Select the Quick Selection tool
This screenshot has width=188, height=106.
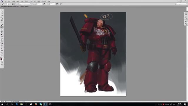[x=2, y=18]
